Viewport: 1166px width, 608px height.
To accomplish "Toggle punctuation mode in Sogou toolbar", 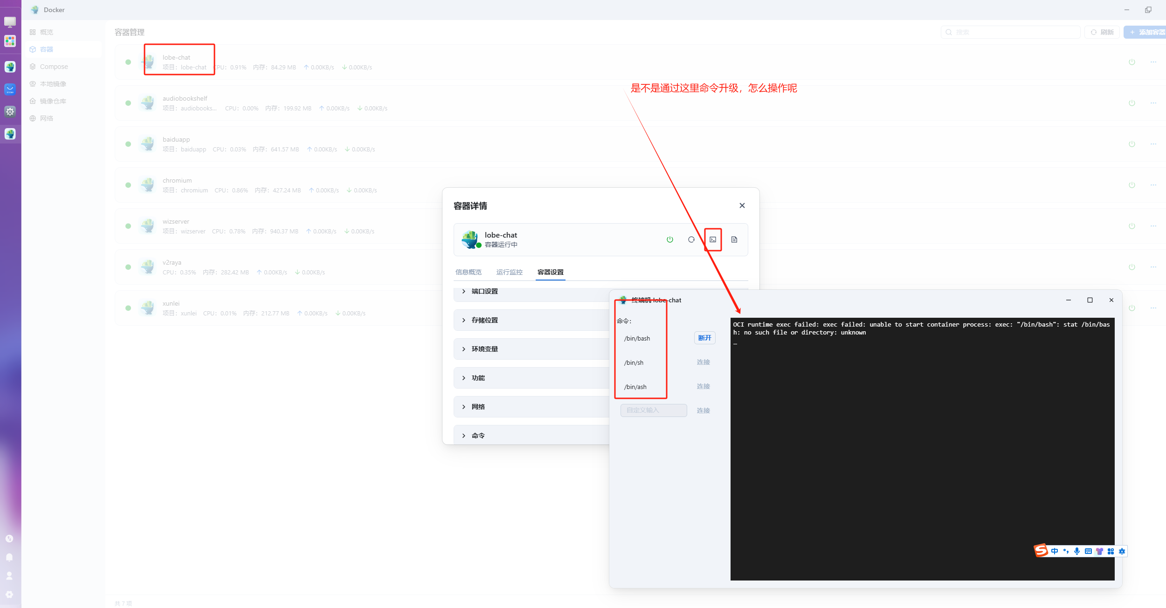I will [1066, 551].
